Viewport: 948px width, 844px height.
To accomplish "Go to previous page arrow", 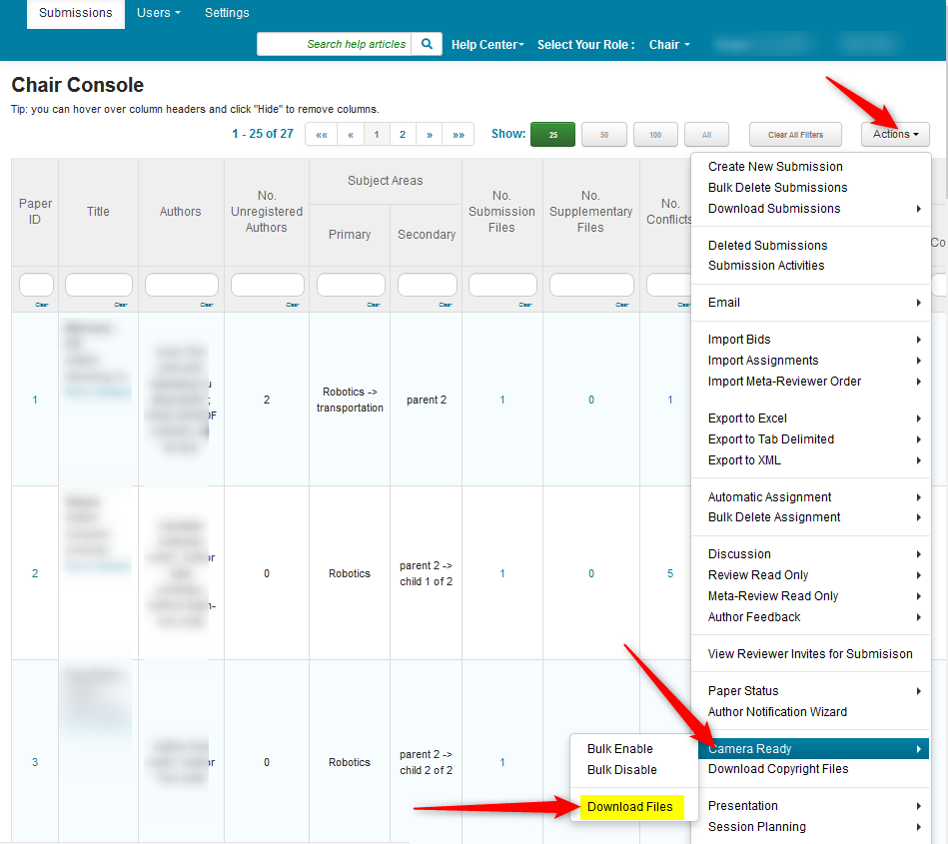I will click(x=350, y=135).
